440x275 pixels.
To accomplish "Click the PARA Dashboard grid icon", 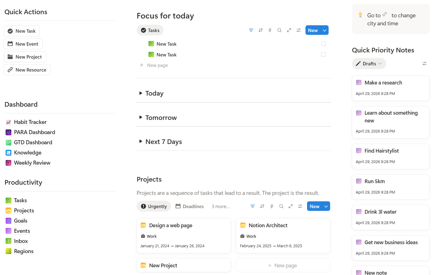I will coord(8,132).
